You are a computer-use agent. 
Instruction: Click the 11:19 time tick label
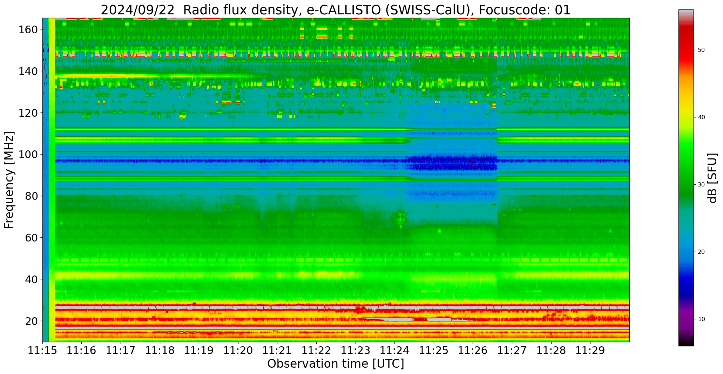click(x=199, y=351)
